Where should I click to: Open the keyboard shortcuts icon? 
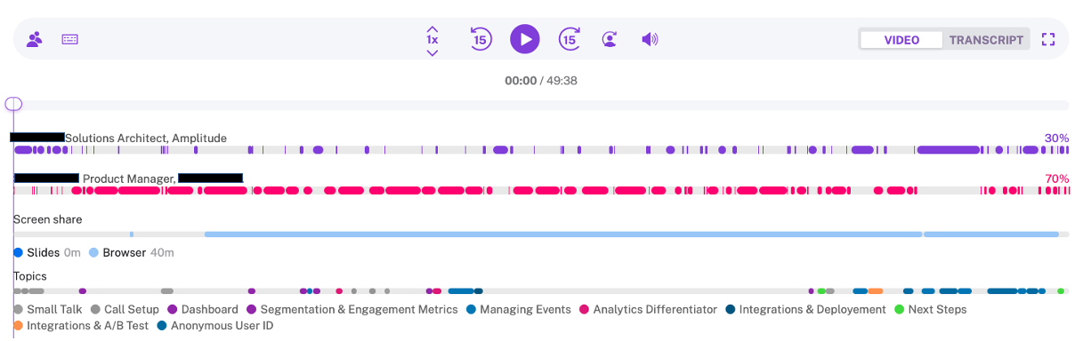70,39
